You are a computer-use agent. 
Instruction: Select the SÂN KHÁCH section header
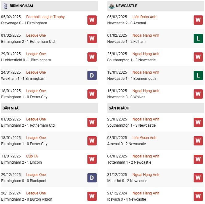click(x=119, y=108)
